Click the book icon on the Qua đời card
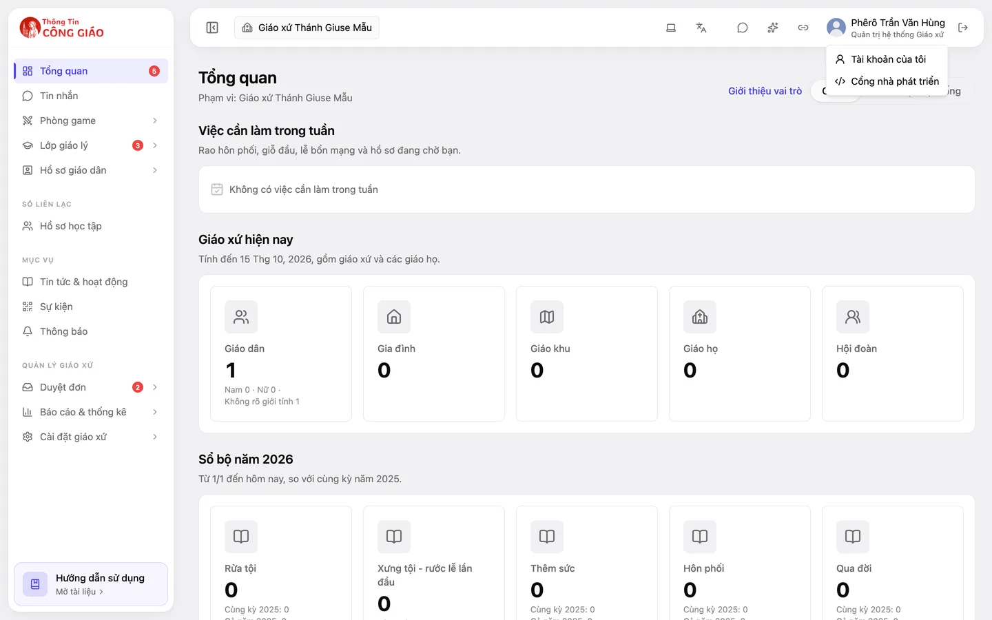Image resolution: width=992 pixels, height=620 pixels. [853, 537]
